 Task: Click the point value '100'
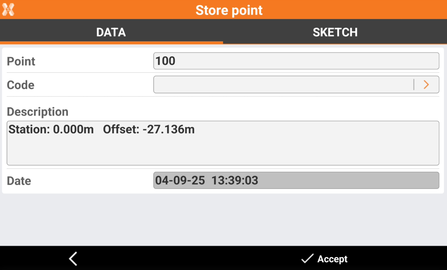pos(165,61)
